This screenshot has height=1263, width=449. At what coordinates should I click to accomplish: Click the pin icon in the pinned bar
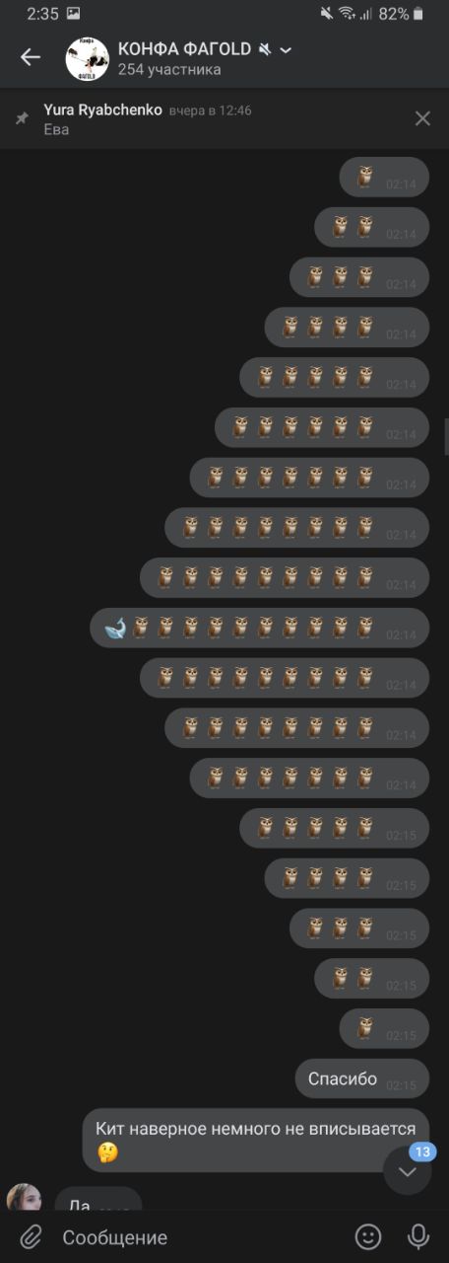22,118
